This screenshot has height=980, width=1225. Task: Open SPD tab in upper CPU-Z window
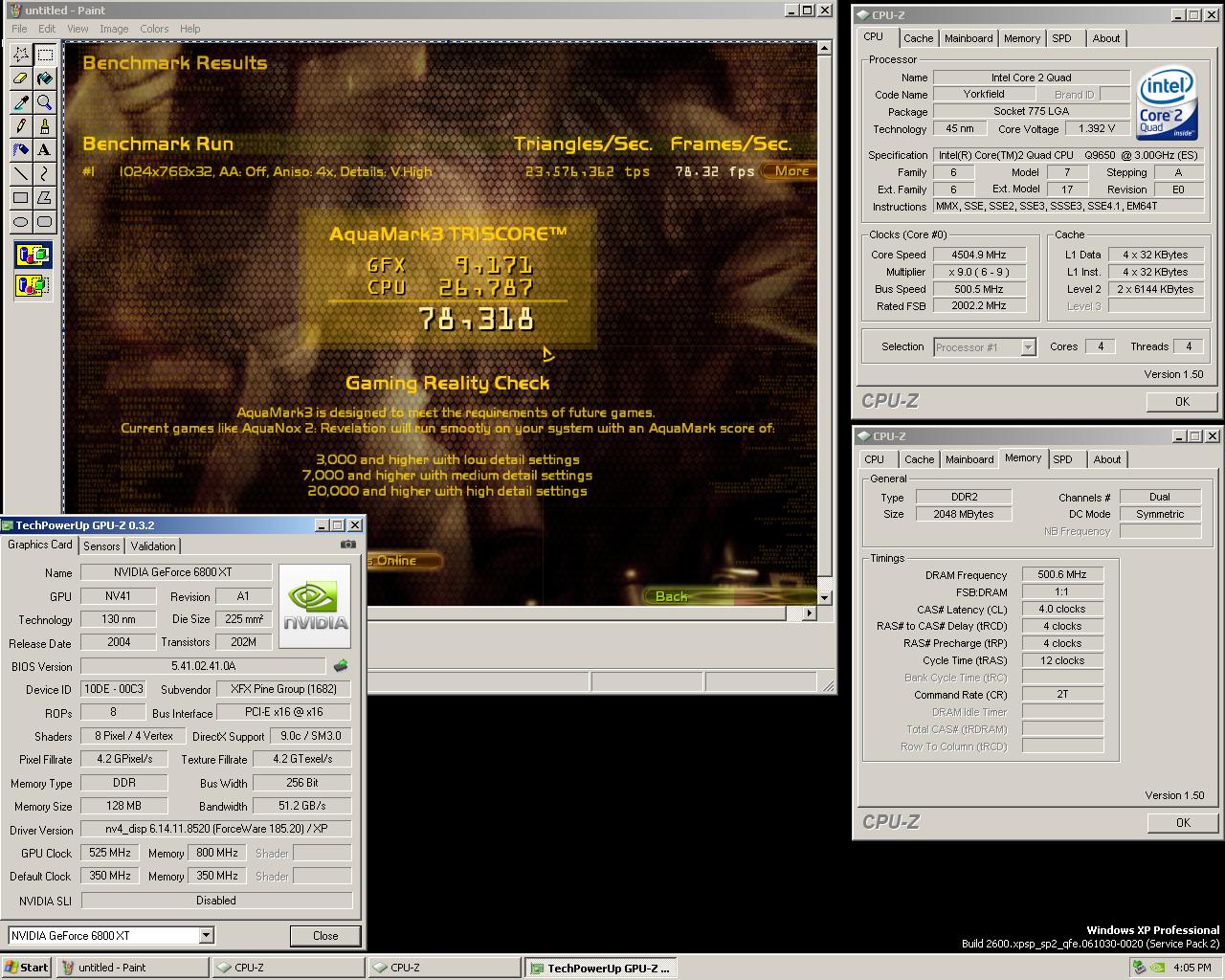tap(1061, 38)
